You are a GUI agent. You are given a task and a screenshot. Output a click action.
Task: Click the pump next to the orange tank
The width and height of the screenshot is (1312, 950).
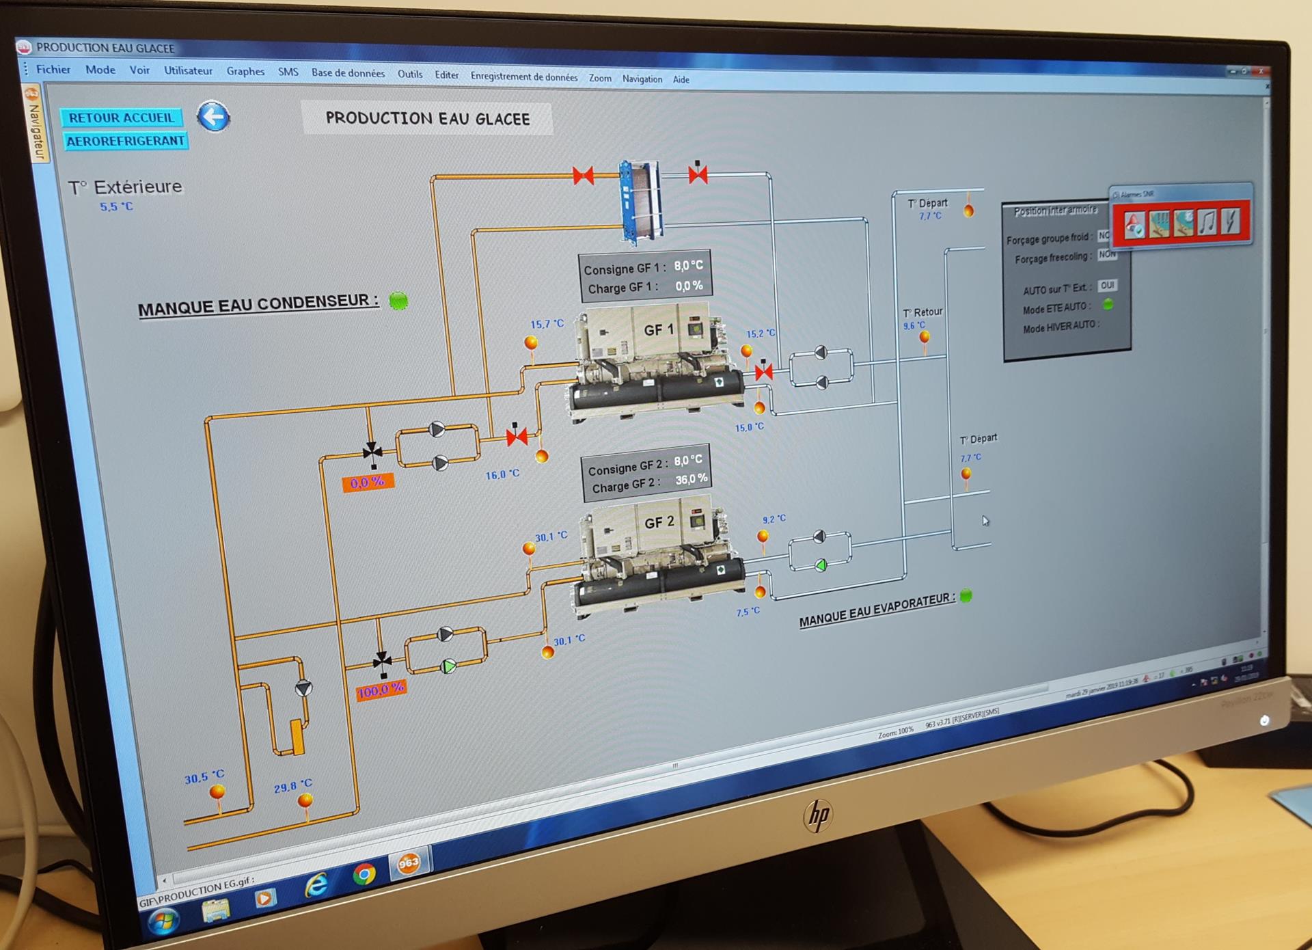pyautogui.click(x=304, y=688)
